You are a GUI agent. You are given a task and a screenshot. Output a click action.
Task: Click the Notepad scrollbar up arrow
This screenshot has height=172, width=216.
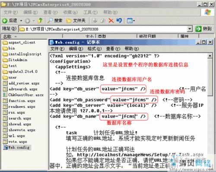(x=210, y=56)
